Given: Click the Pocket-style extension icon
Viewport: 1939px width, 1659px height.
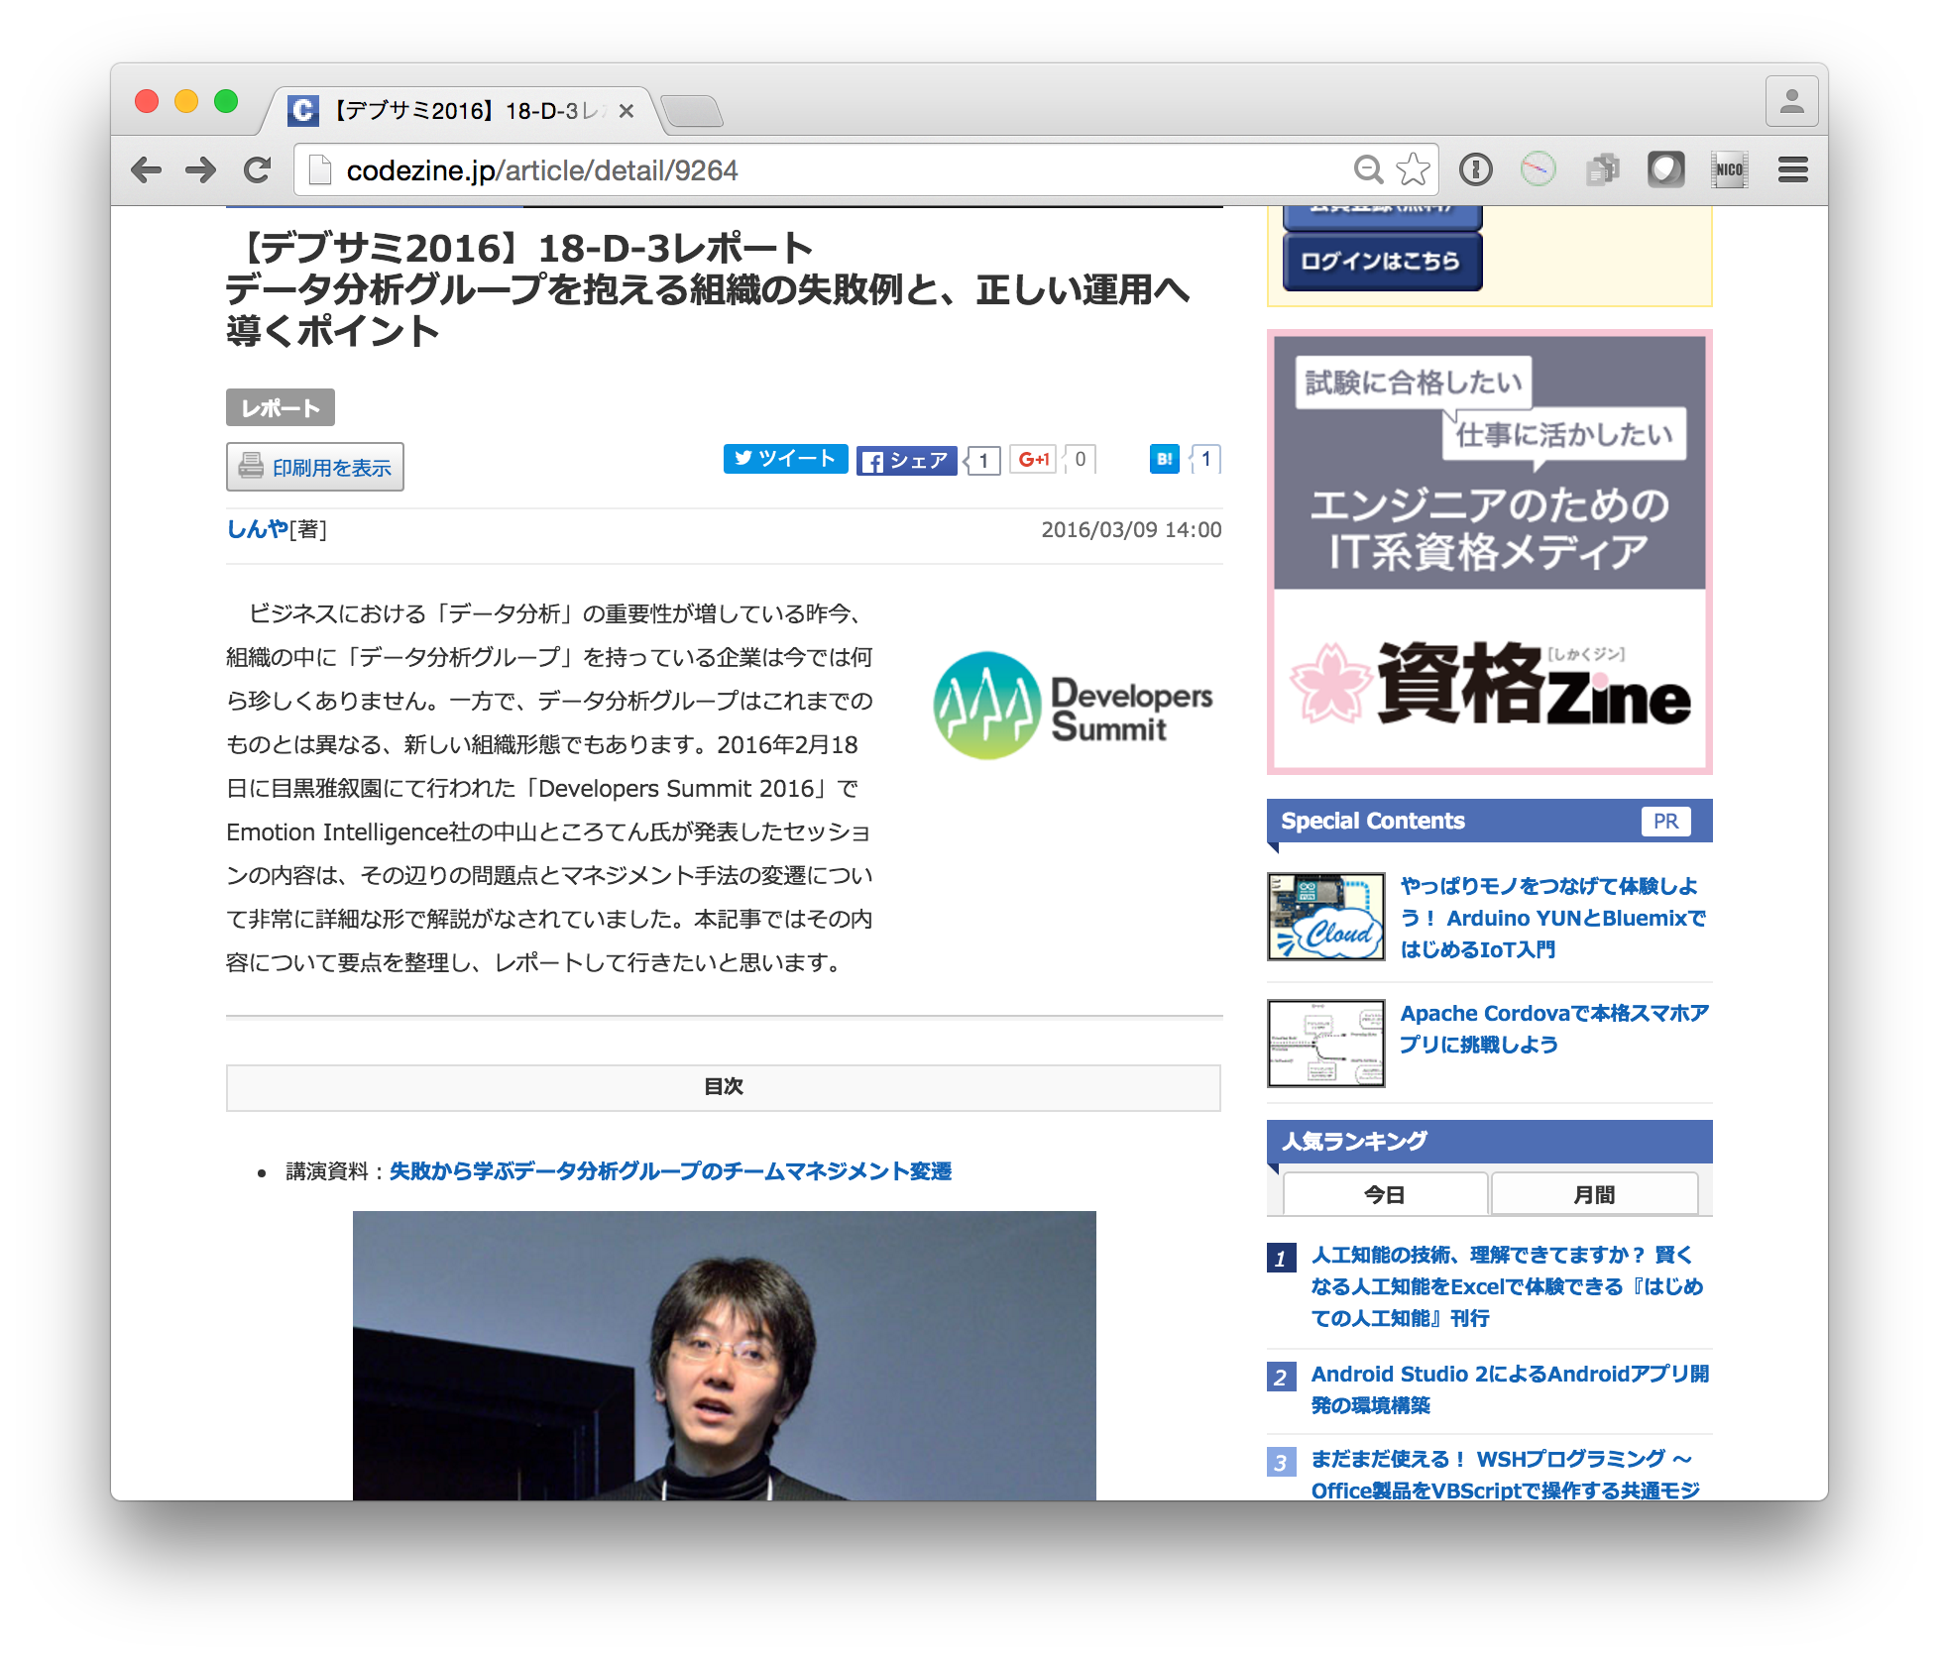Looking at the screenshot, I should (x=1665, y=169).
